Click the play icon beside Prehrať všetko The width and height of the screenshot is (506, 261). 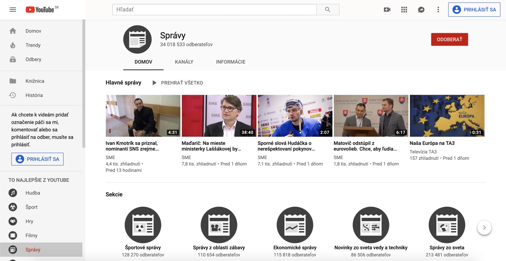click(x=154, y=83)
